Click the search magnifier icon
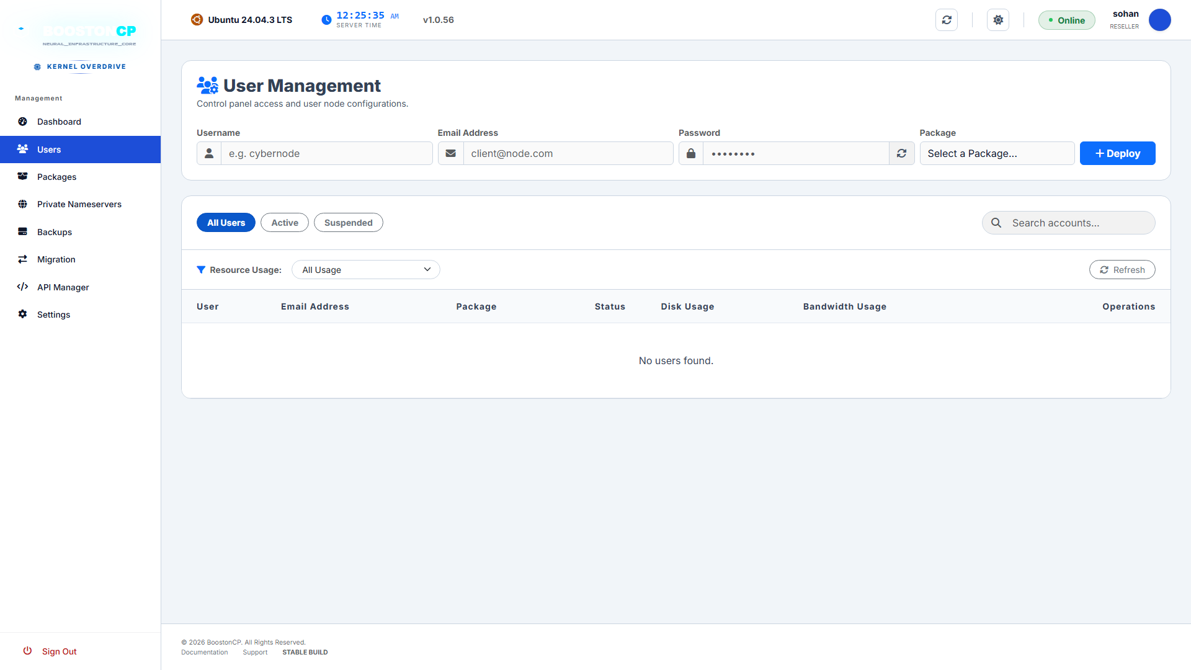Screen dimensions: 1191x670 pyautogui.click(x=996, y=223)
